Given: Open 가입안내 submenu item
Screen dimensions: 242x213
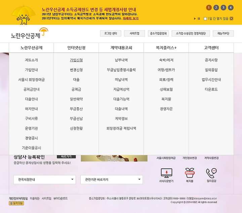Looking at the screenshot, I should point(31,70).
